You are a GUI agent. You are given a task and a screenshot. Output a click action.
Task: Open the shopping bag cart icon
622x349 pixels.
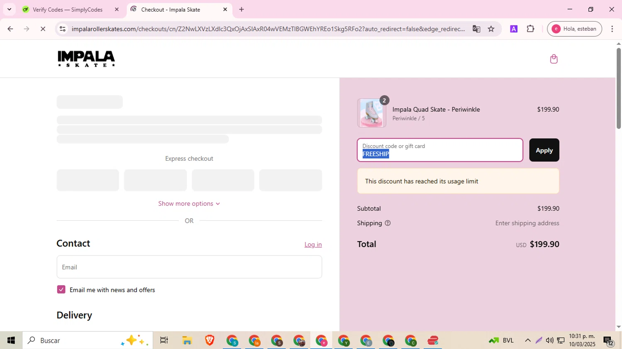point(554,59)
